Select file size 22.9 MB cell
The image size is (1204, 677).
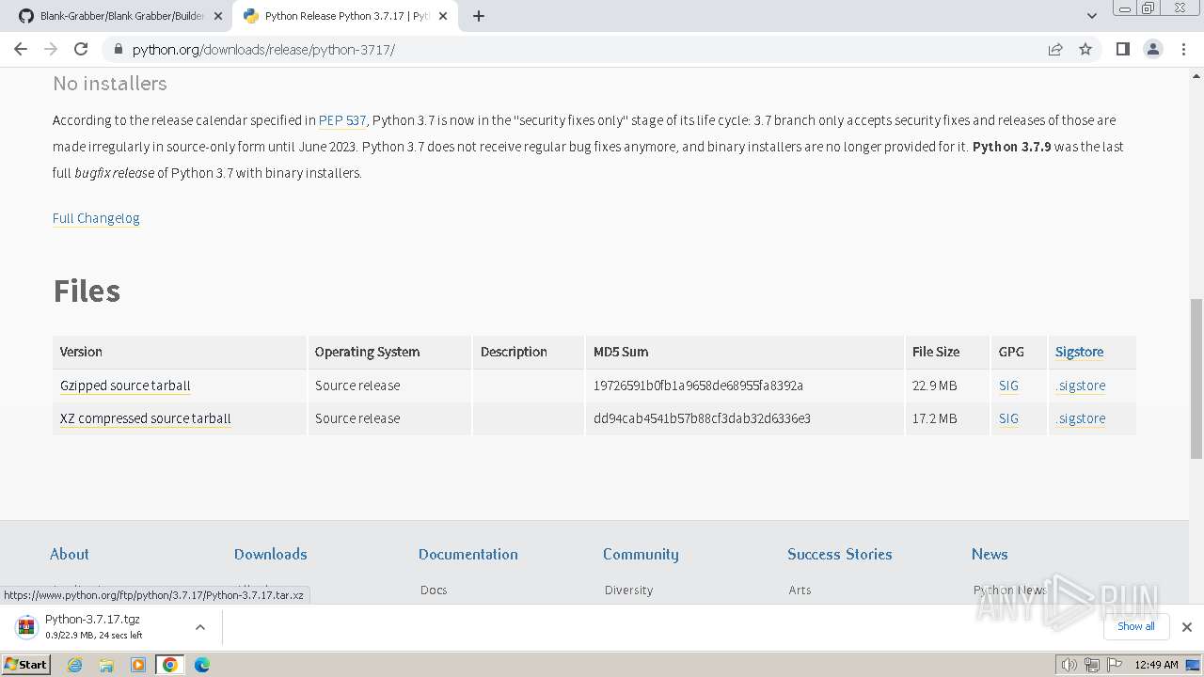click(x=947, y=386)
